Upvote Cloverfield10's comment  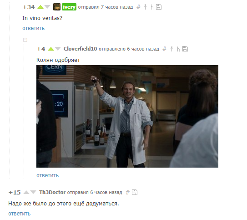pyautogui.click(x=51, y=49)
